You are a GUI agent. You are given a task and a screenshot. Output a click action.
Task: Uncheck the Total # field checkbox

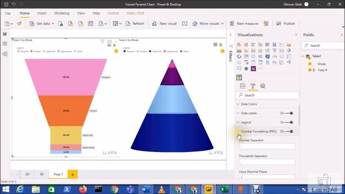[x=310, y=70]
